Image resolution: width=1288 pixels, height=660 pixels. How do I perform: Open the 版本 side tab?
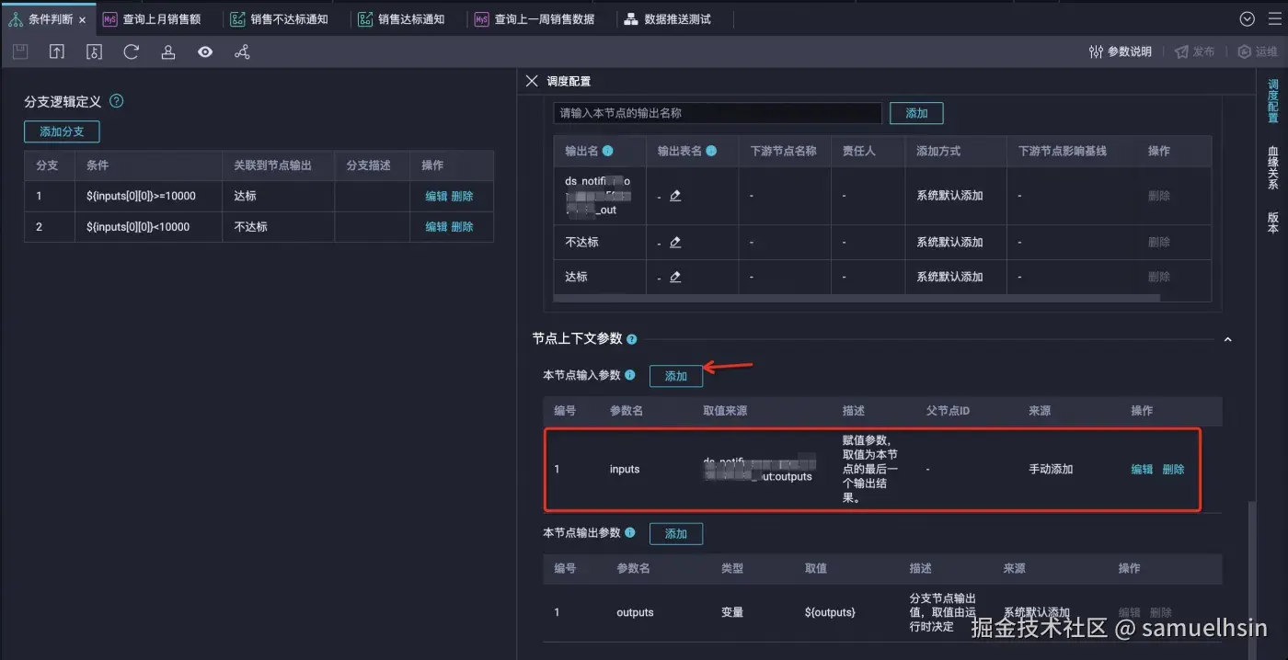pyautogui.click(x=1273, y=222)
